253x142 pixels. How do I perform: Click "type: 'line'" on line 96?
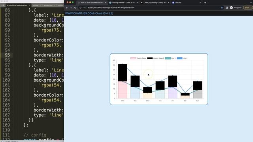click(49, 60)
